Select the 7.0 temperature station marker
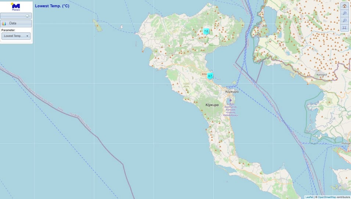 coord(206,31)
